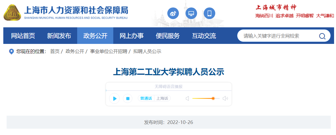Click the article title 上海第二工业大学拟聘人员公示

tap(169, 72)
